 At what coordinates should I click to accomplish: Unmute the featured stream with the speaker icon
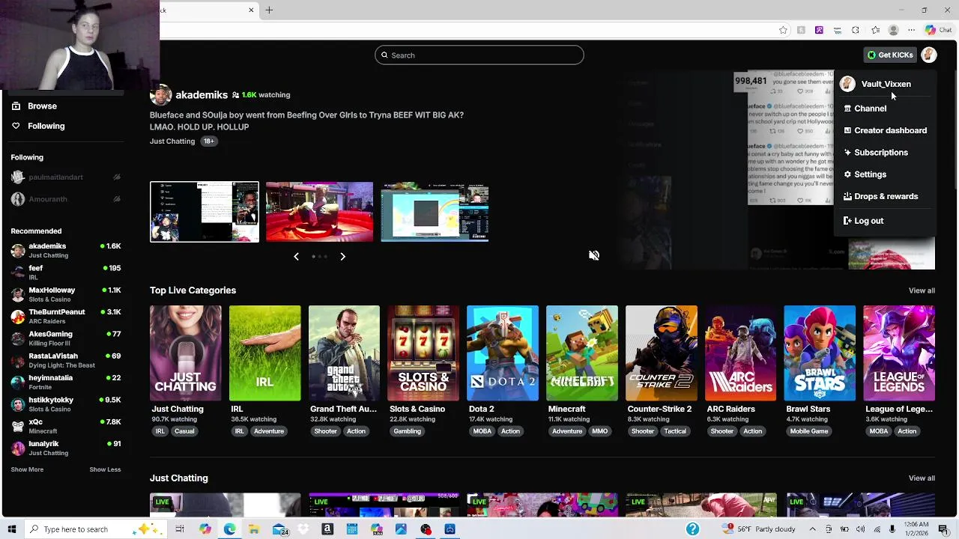pyautogui.click(x=594, y=255)
